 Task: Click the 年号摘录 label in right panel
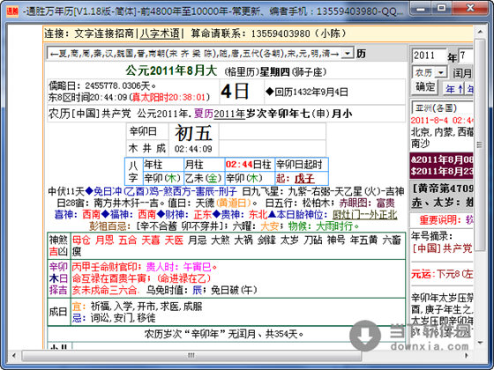tap(432, 236)
